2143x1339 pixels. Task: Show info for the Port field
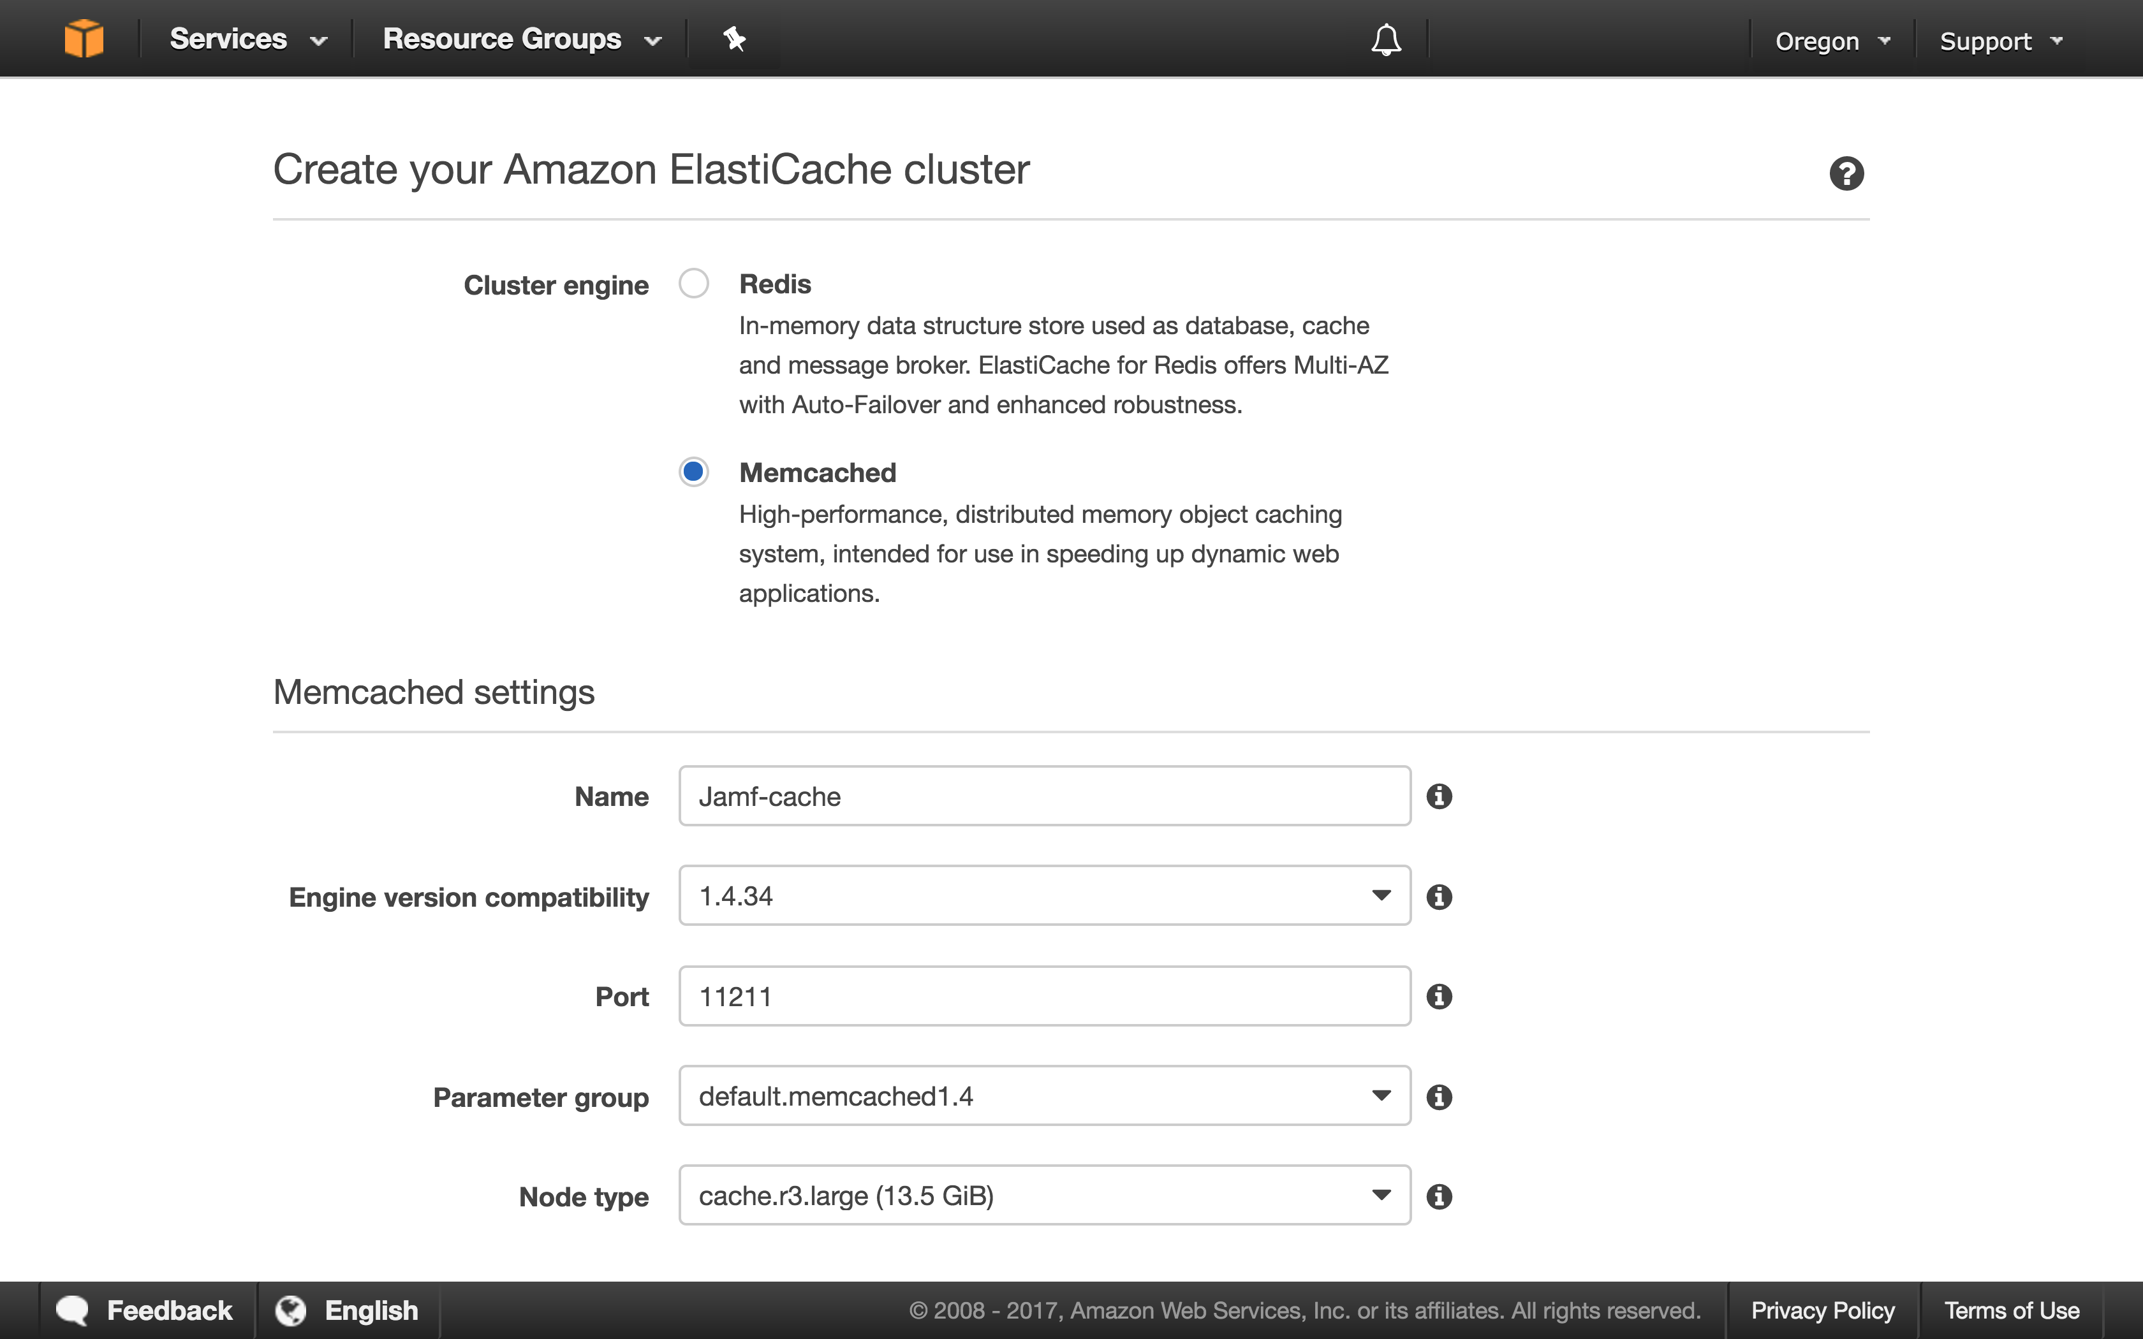(1439, 996)
